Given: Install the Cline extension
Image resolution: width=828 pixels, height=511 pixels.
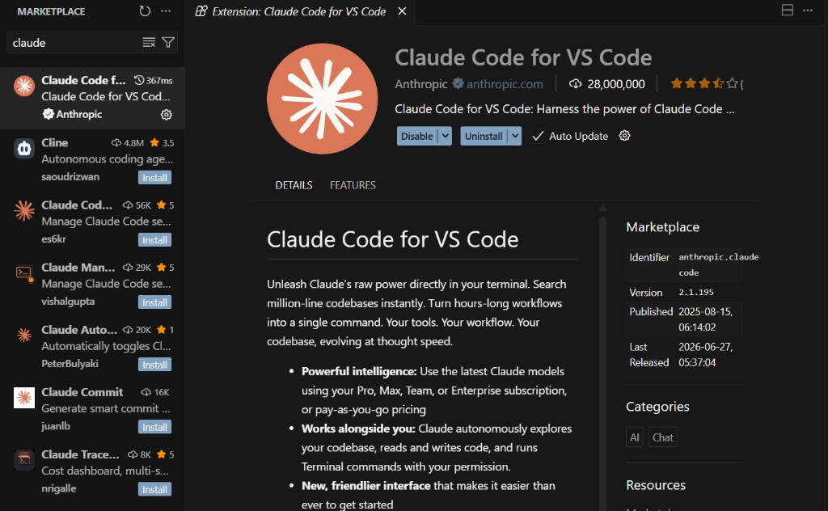Looking at the screenshot, I should tap(154, 178).
